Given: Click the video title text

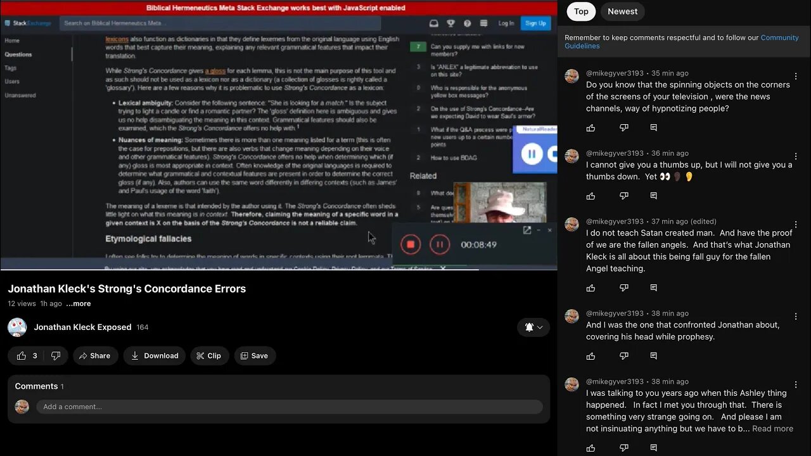Looking at the screenshot, I should pos(127,289).
